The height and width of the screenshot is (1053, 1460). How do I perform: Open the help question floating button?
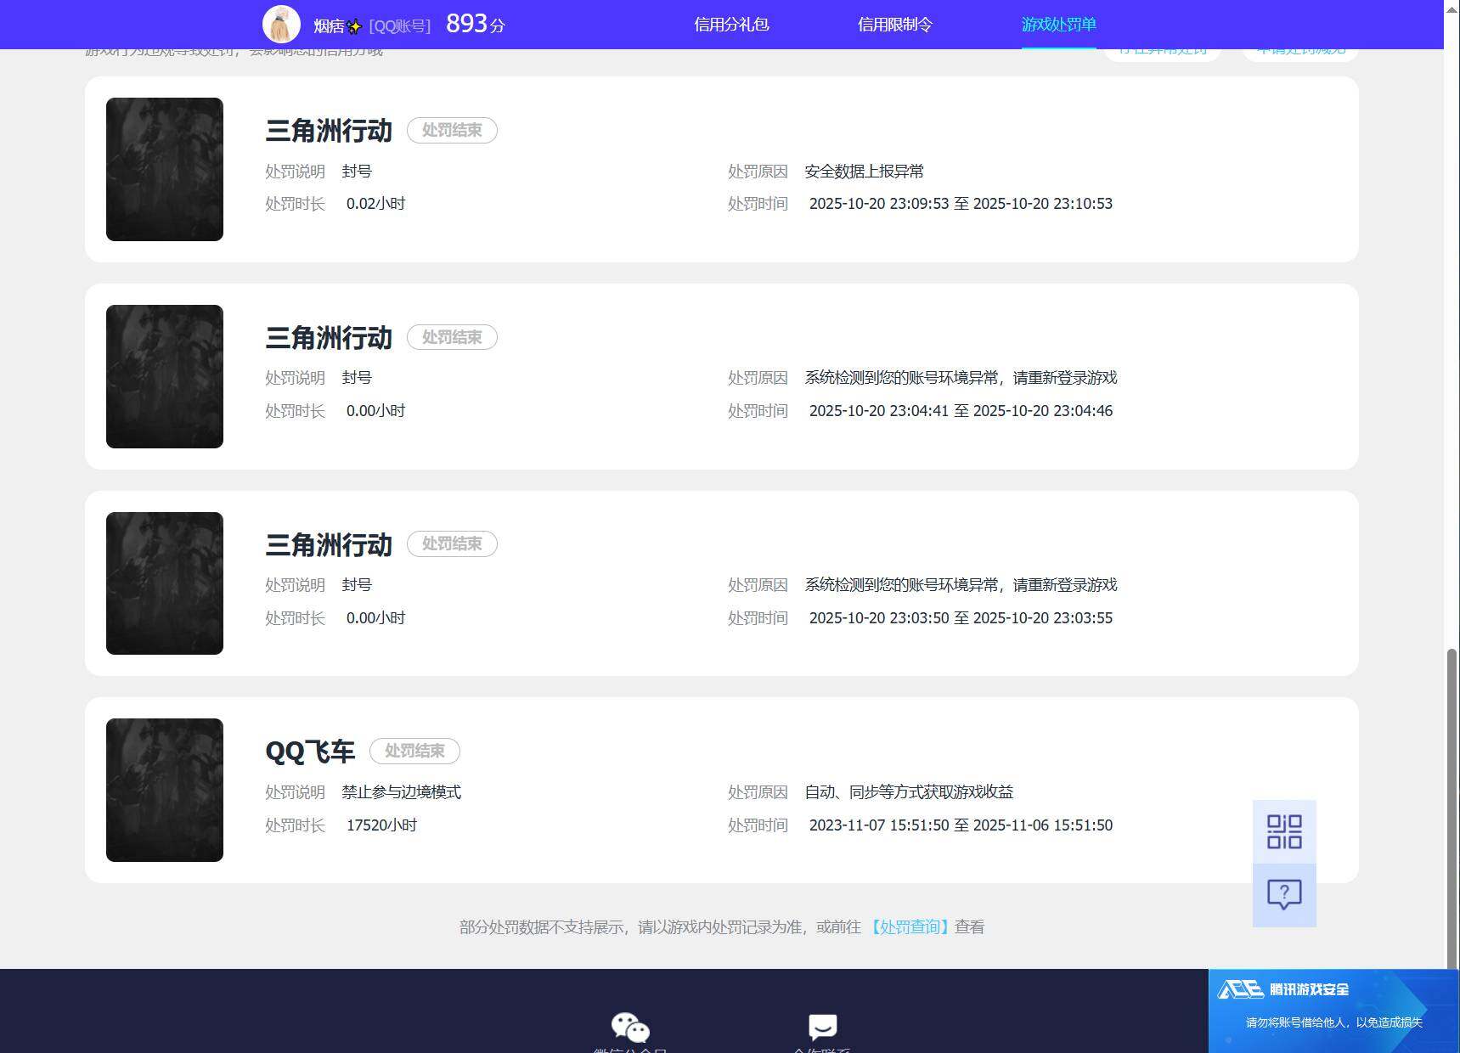1284,895
